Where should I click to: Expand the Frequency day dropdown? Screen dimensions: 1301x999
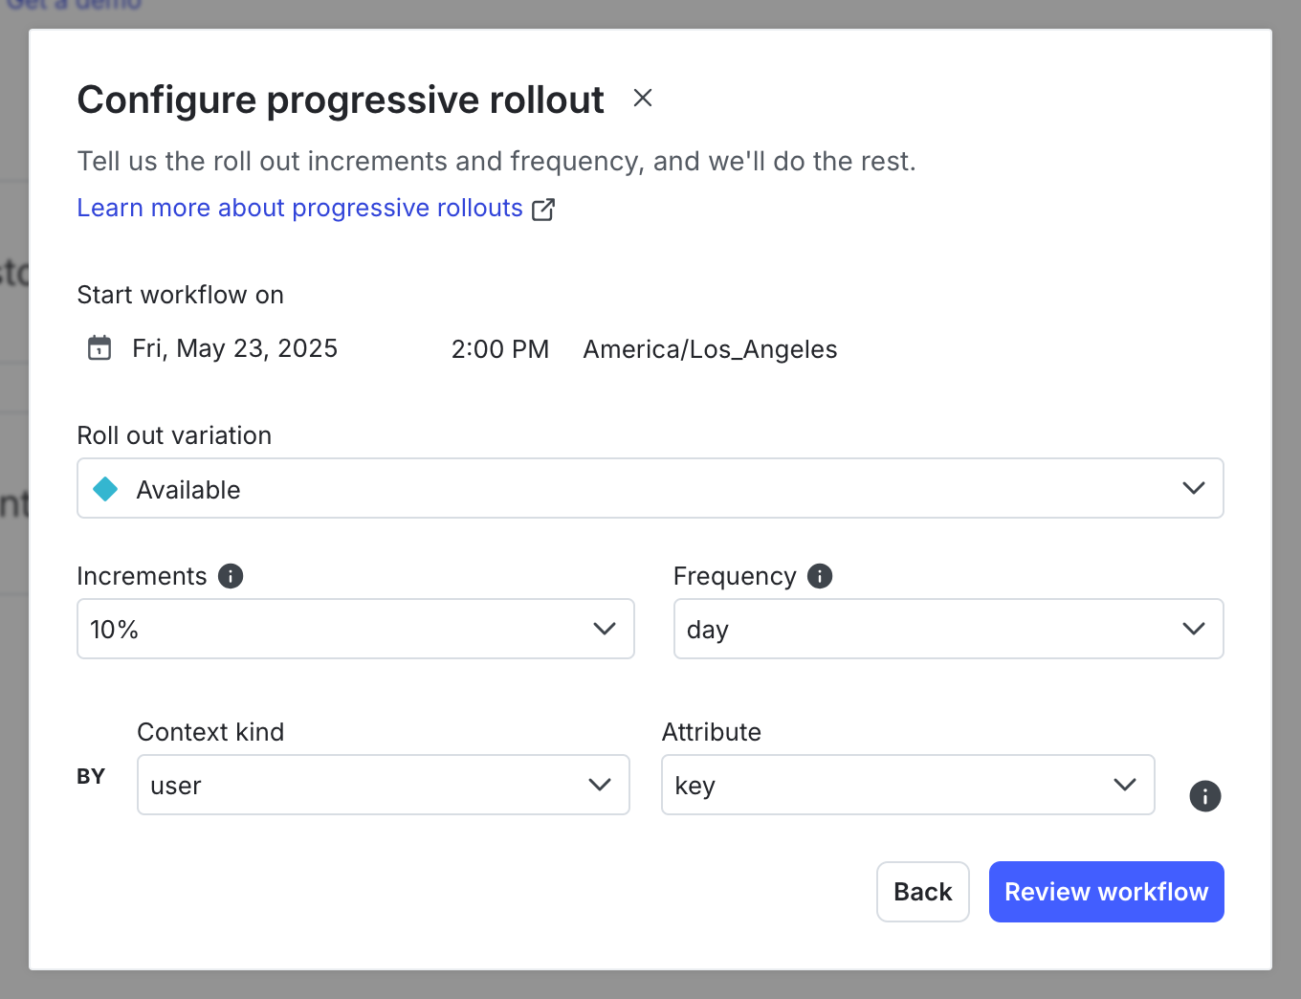949,629
